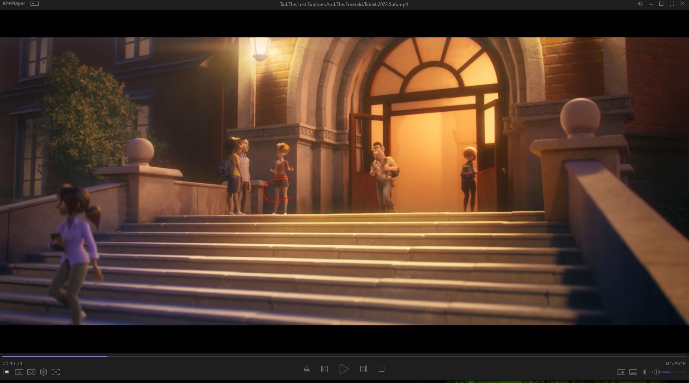Open the 3D cube settings icon
Viewport: 689px width, 383px height.
44,372
